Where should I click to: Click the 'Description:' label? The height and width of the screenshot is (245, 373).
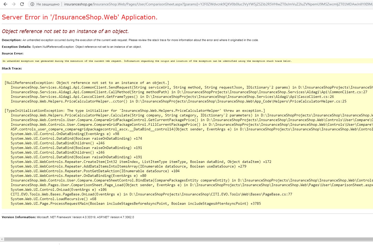point(12,40)
